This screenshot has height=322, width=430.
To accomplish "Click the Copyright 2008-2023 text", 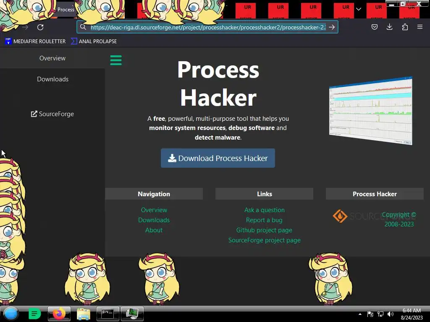I will (399, 219).
